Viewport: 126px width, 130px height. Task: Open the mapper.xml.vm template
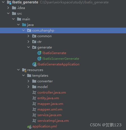(x=50, y=110)
